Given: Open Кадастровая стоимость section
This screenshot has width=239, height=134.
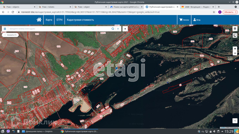Looking at the screenshot, I should pos(80,20).
